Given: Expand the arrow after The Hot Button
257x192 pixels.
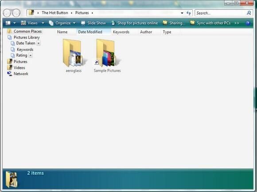Looking at the screenshot, I should tap(72, 13).
